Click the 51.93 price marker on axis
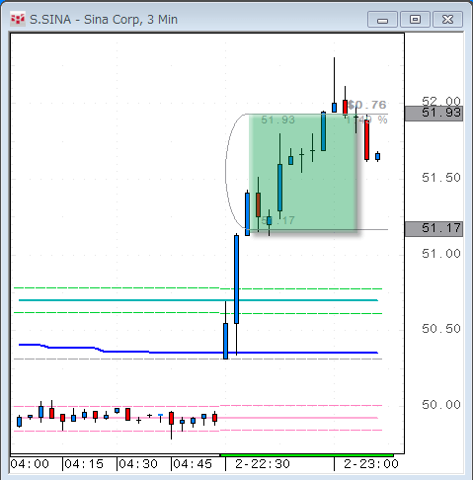This screenshot has height=480, width=473. click(x=434, y=114)
